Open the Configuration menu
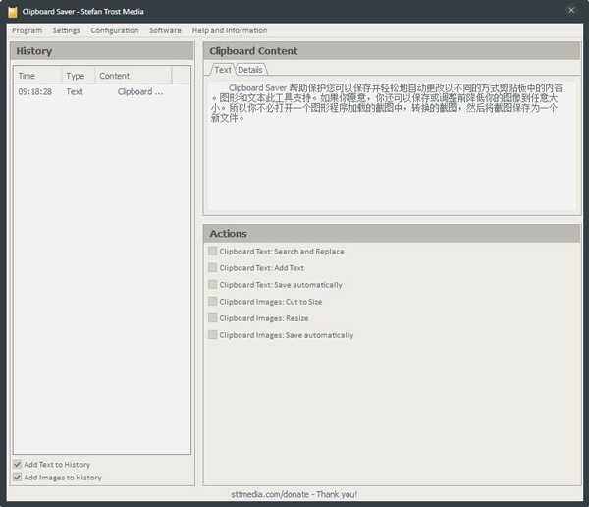The width and height of the screenshot is (589, 507). click(115, 30)
